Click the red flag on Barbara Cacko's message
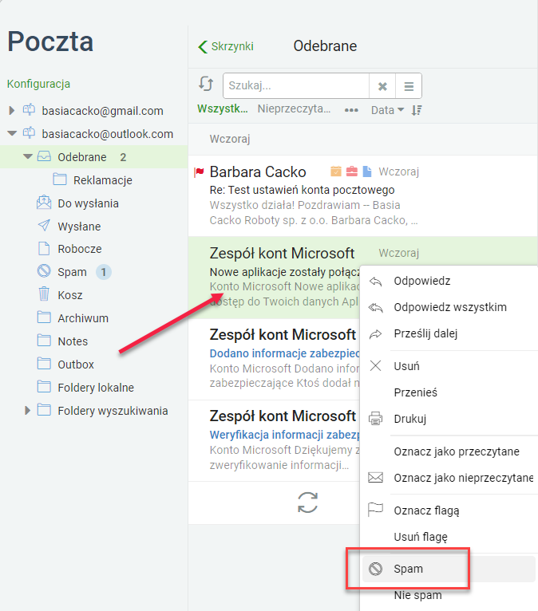 pyautogui.click(x=200, y=171)
